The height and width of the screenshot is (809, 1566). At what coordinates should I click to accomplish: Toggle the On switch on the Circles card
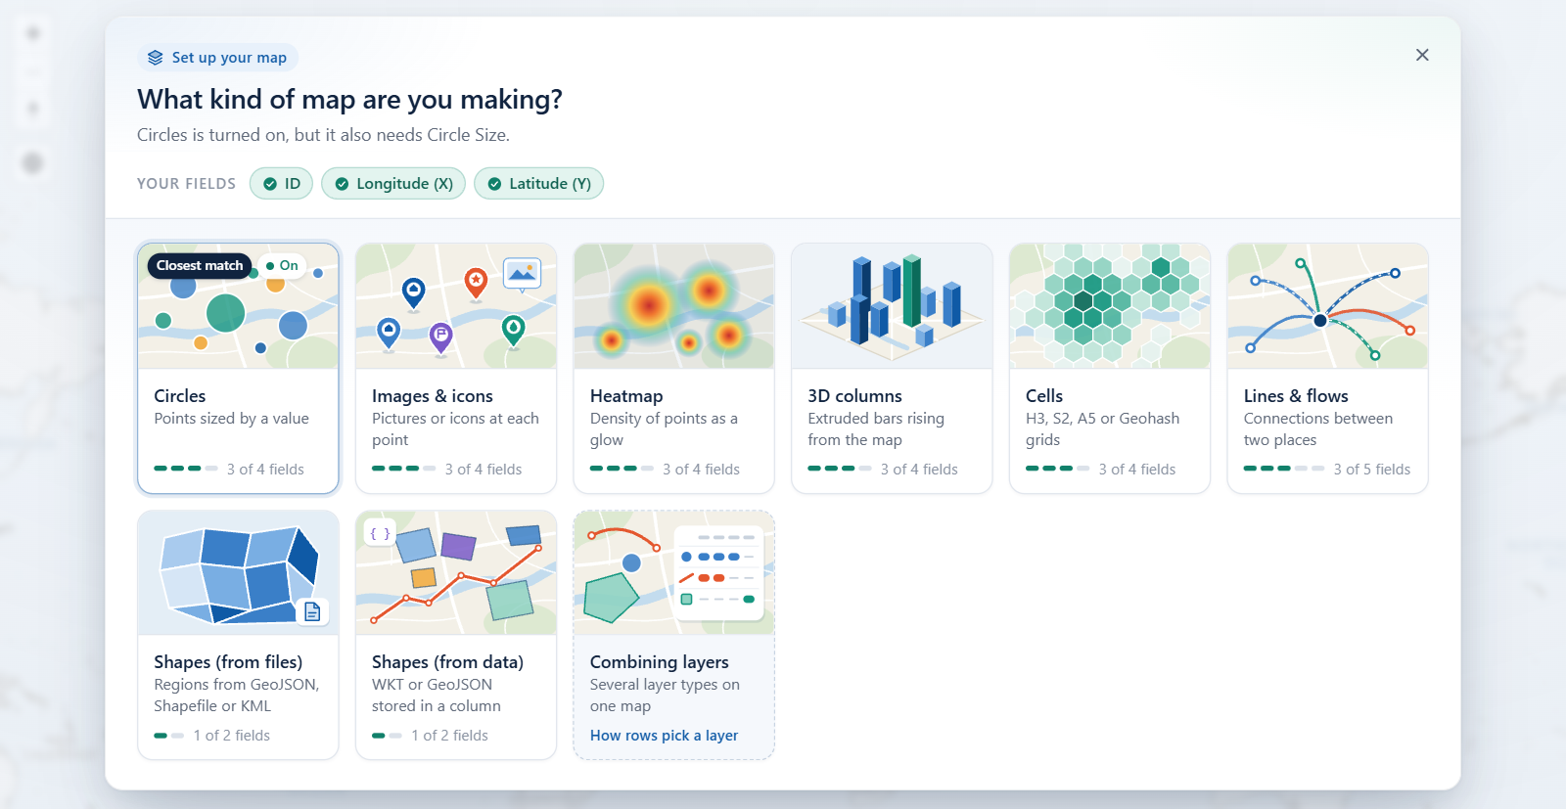pyautogui.click(x=282, y=265)
